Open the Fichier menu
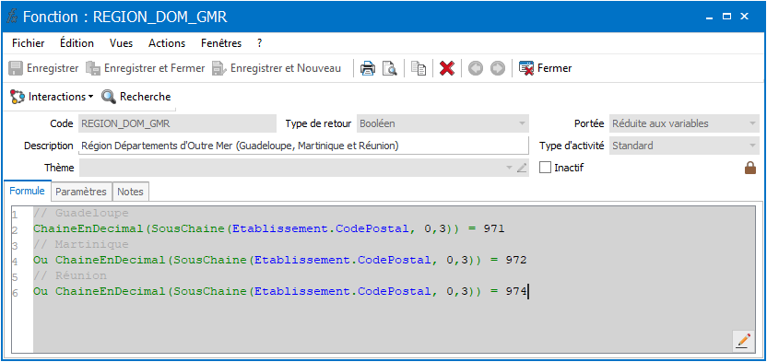The height and width of the screenshot is (362, 767). (29, 43)
